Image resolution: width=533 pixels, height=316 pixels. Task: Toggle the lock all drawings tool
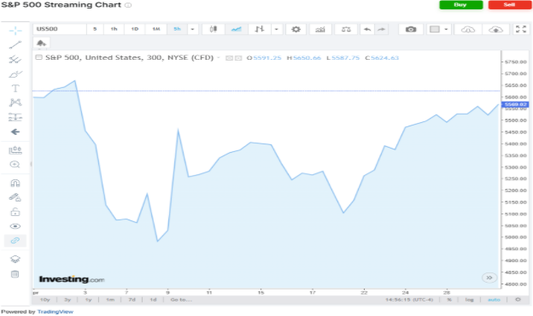point(15,212)
